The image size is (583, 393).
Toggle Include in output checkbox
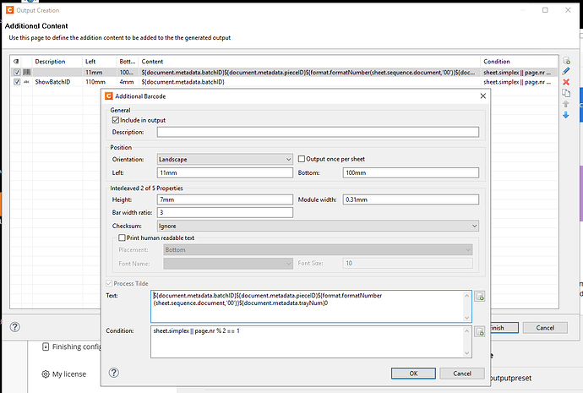tap(116, 120)
